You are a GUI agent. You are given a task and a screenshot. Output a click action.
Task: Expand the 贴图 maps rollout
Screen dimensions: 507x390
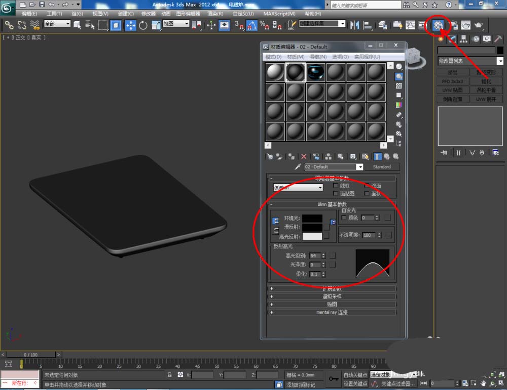pyautogui.click(x=332, y=304)
